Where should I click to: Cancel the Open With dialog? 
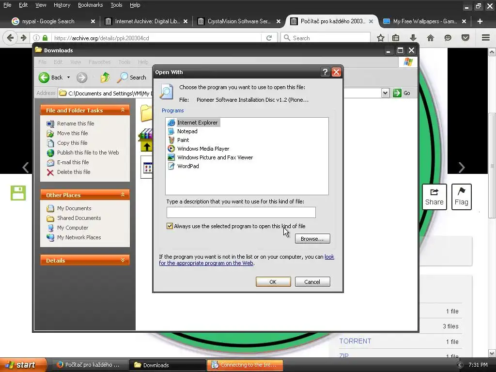[x=312, y=282]
